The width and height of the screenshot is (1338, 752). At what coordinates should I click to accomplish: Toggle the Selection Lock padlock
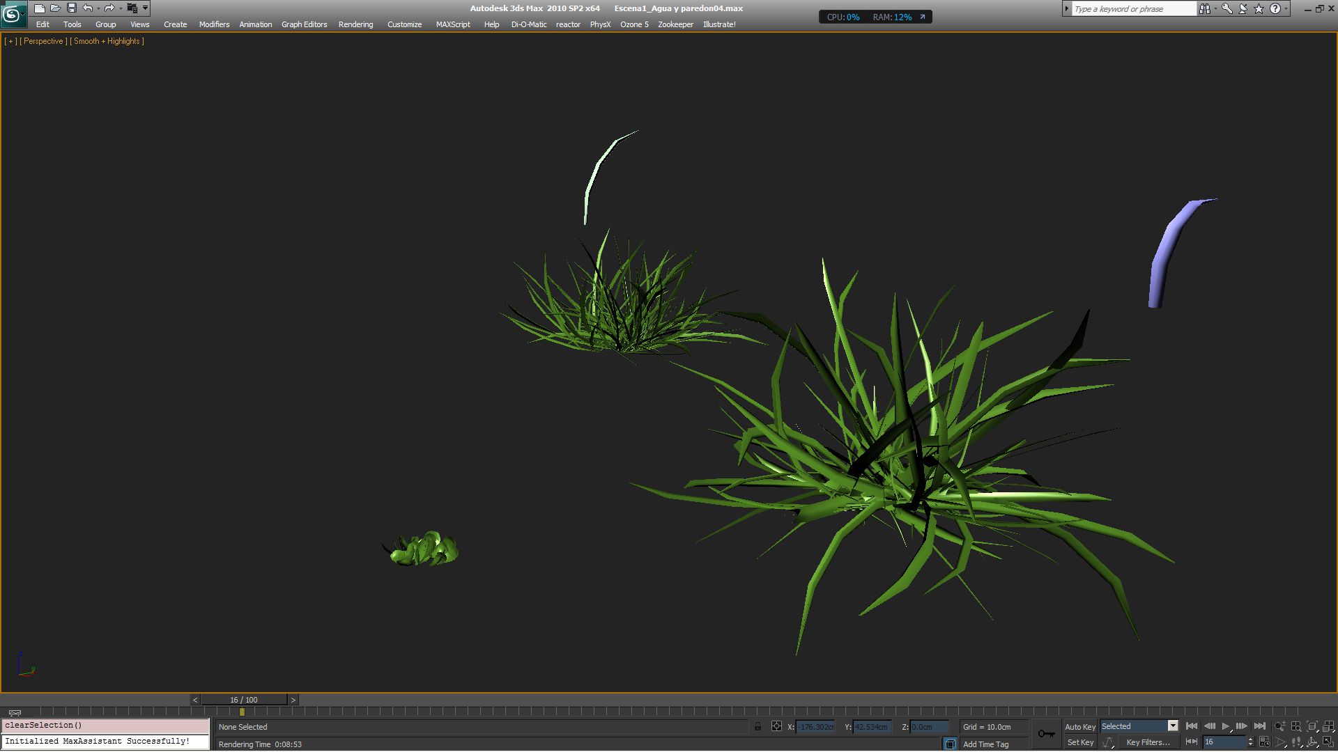click(x=758, y=726)
